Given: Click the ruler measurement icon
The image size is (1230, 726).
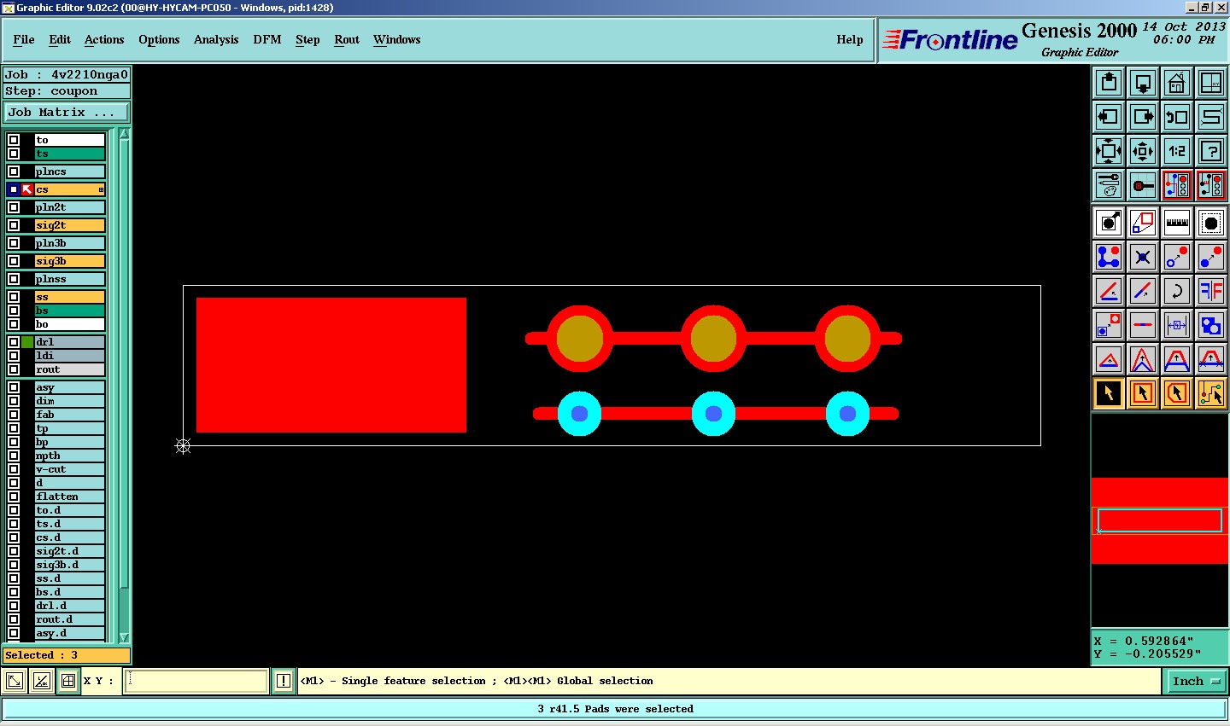Looking at the screenshot, I should (1177, 224).
